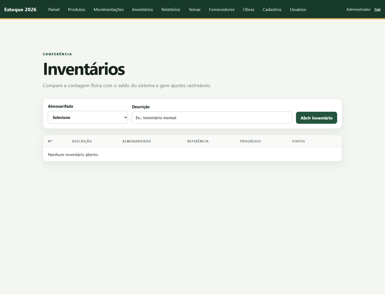Viewport: 385px width, 294px height.
Task: Open Movimentações page
Action: pos(109,9)
